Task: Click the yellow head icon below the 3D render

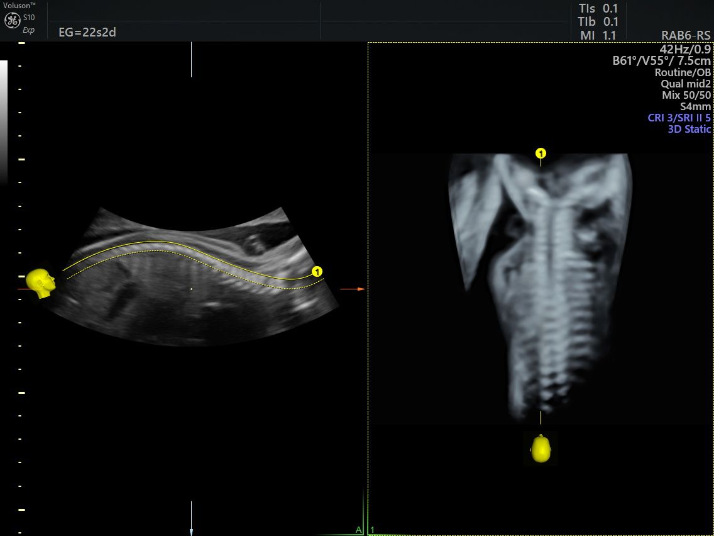Action: [x=541, y=449]
